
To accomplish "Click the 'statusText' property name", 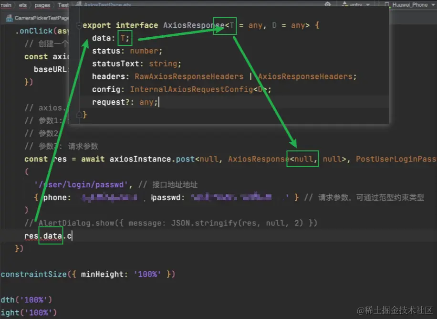I will pos(115,64).
